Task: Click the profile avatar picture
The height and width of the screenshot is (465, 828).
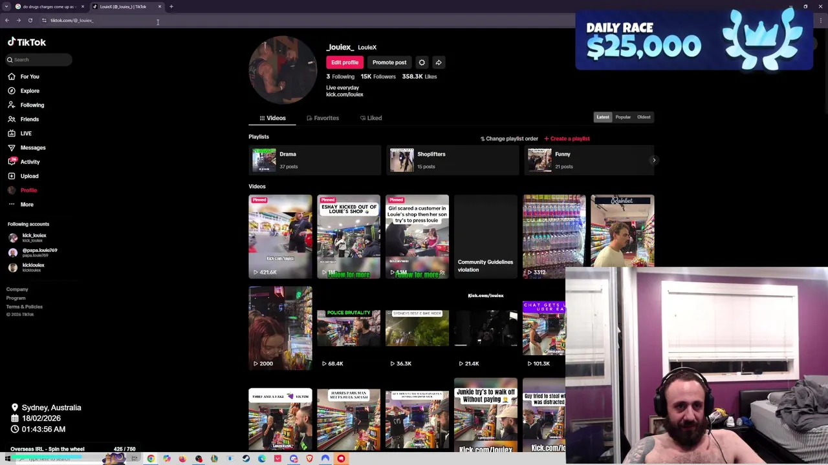Action: (283, 70)
